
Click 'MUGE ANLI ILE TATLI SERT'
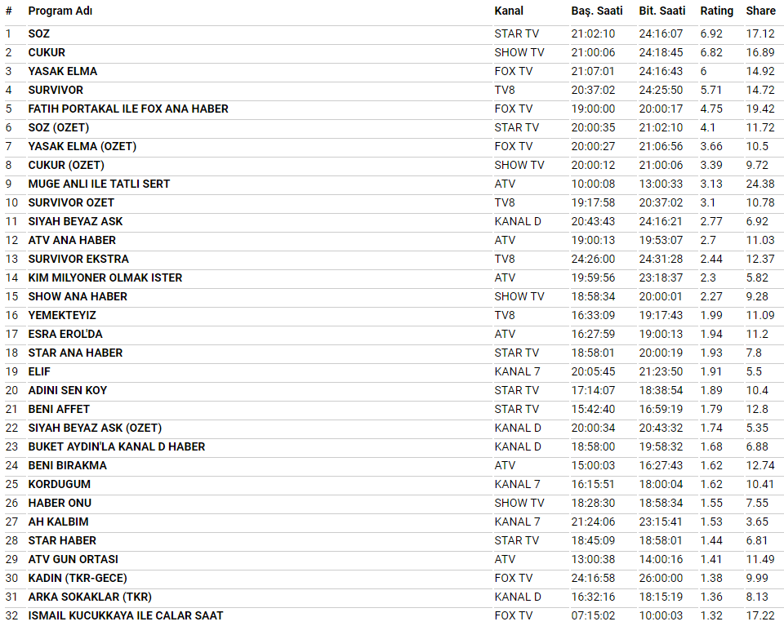click(99, 184)
